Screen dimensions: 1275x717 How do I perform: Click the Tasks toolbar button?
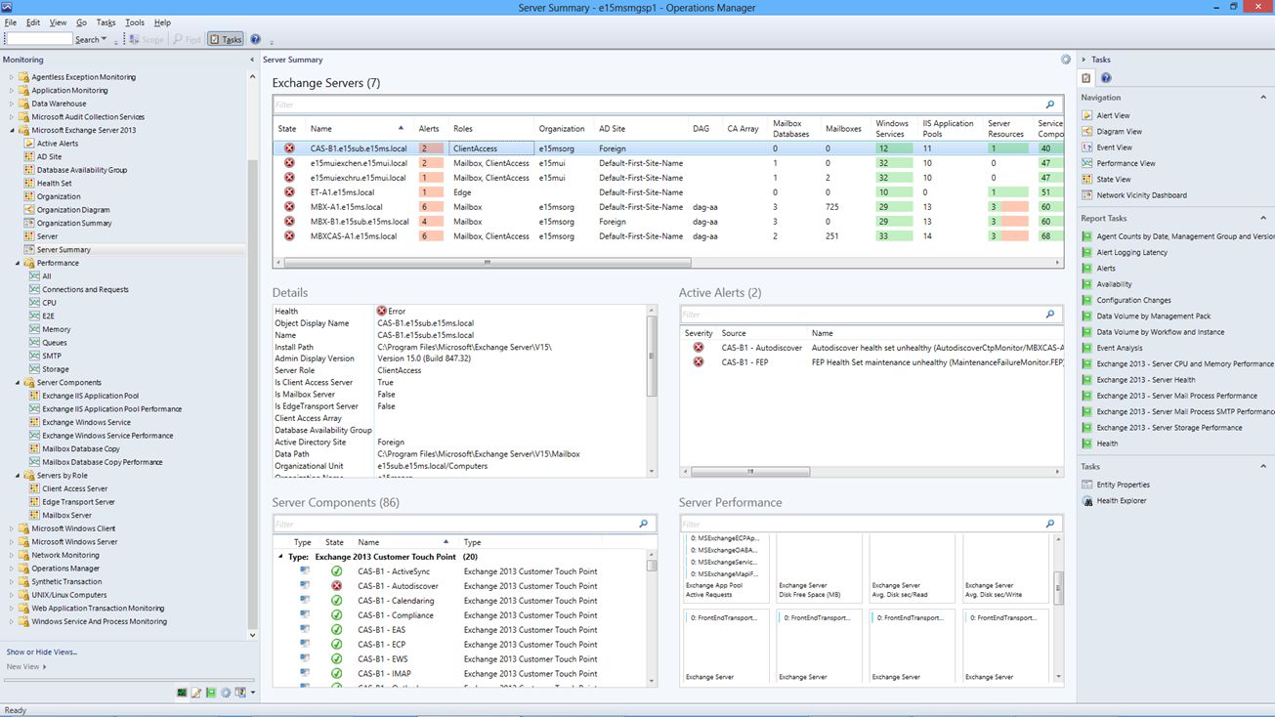point(226,40)
